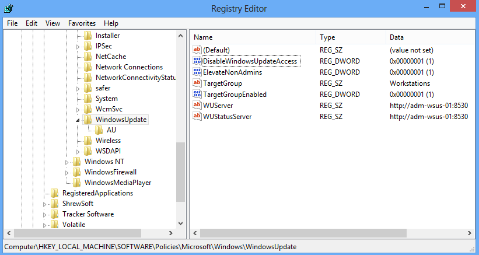Click the tree pane scroll up arrow
Viewport: 479px width, 255px height.
click(x=180, y=36)
